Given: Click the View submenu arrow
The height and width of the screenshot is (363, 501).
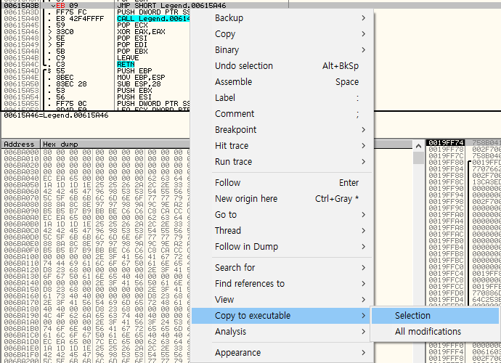Looking at the screenshot, I should click(x=363, y=300).
